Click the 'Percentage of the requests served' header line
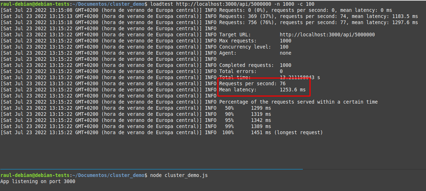 coord(298,102)
